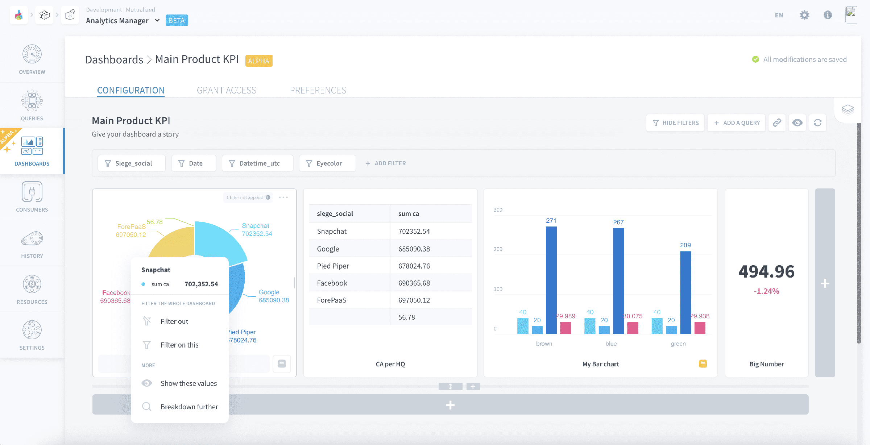Open Dashboards sidebar item
Image resolution: width=870 pixels, height=445 pixels.
pyautogui.click(x=32, y=151)
